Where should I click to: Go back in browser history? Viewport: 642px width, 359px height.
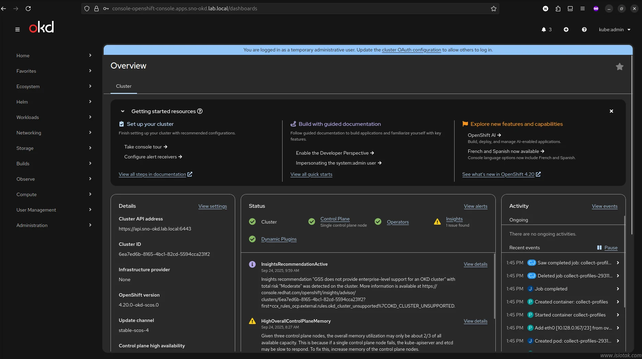coord(4,9)
